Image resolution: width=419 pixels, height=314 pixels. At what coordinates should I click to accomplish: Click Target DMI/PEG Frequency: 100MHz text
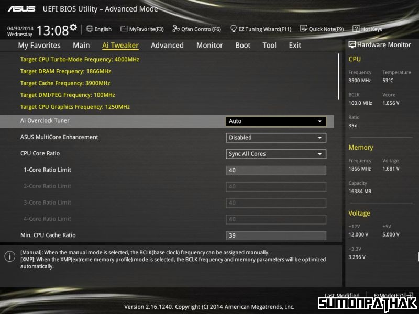coord(68,95)
